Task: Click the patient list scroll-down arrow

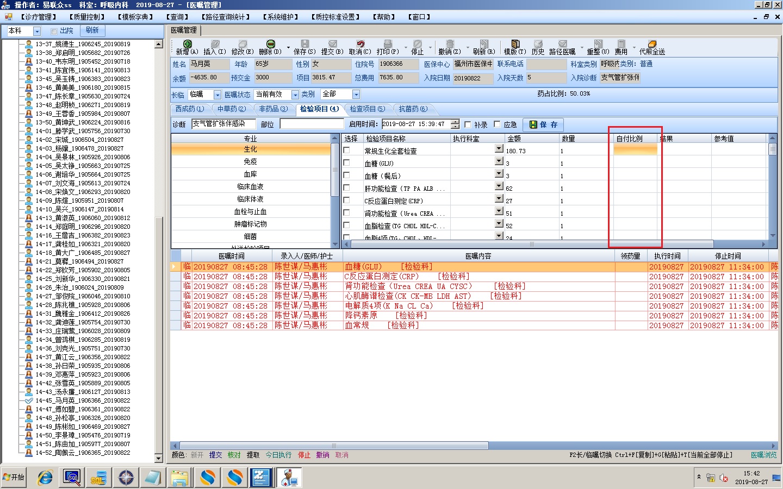Action: pyautogui.click(x=159, y=458)
